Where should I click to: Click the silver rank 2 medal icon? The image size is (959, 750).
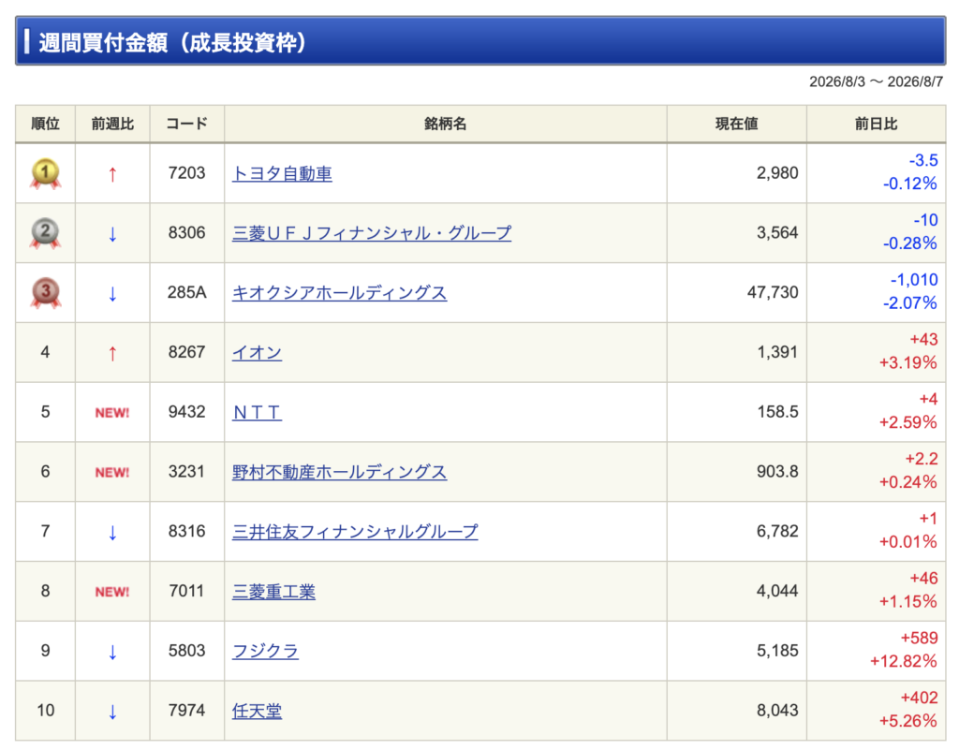pos(45,233)
